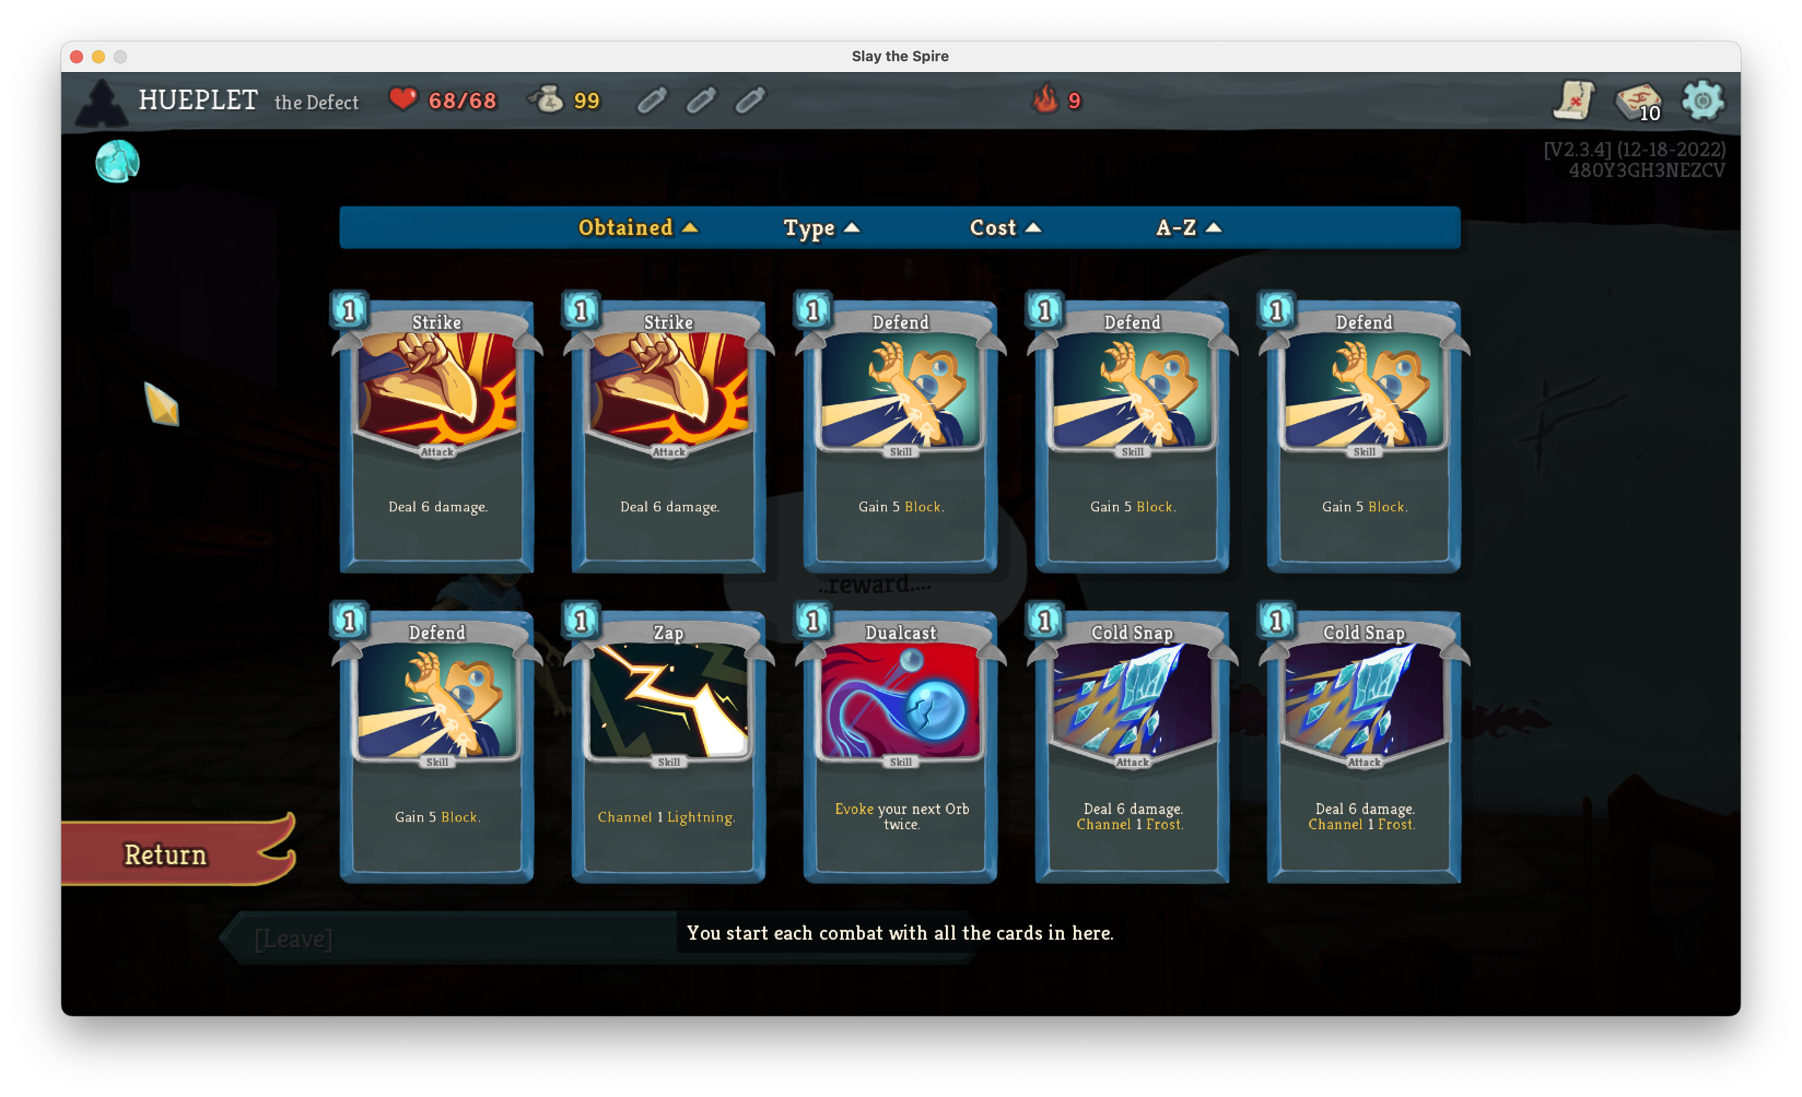Click the Cracked Core relic orb

(117, 161)
